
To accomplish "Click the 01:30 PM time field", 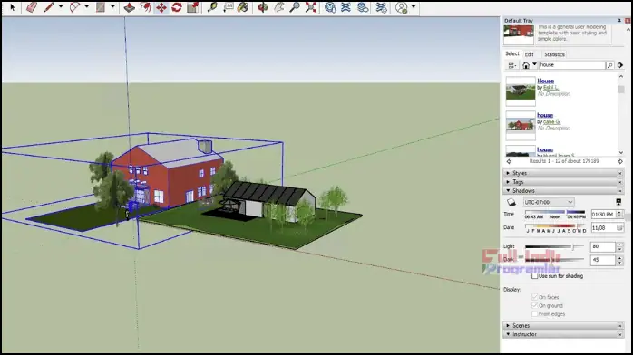I will click(603, 215).
